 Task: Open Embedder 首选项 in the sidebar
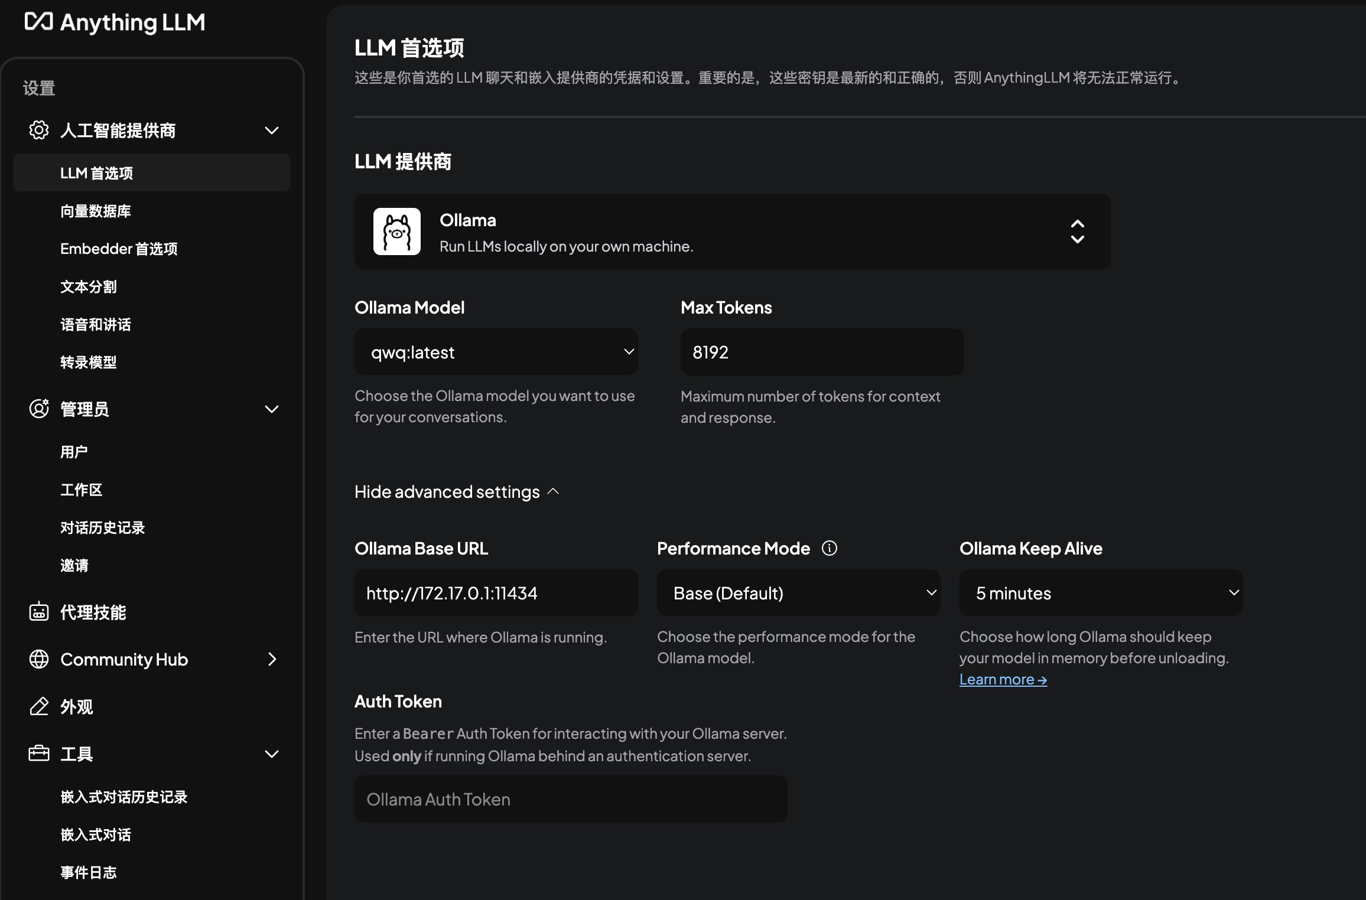119,249
